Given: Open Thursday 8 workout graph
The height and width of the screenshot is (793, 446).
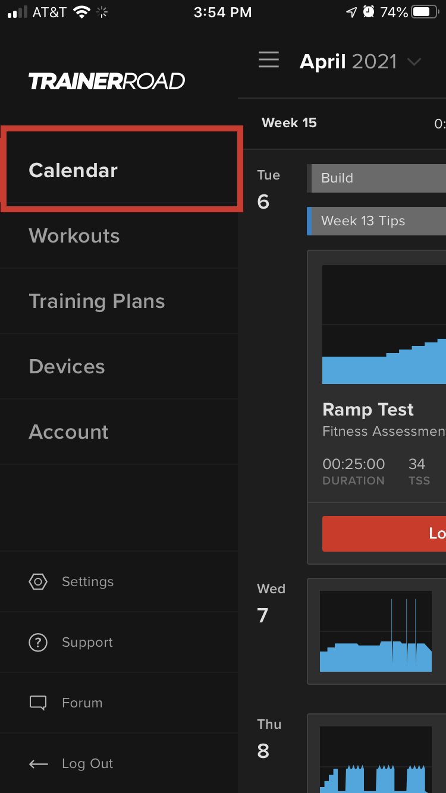Looking at the screenshot, I should (376, 760).
